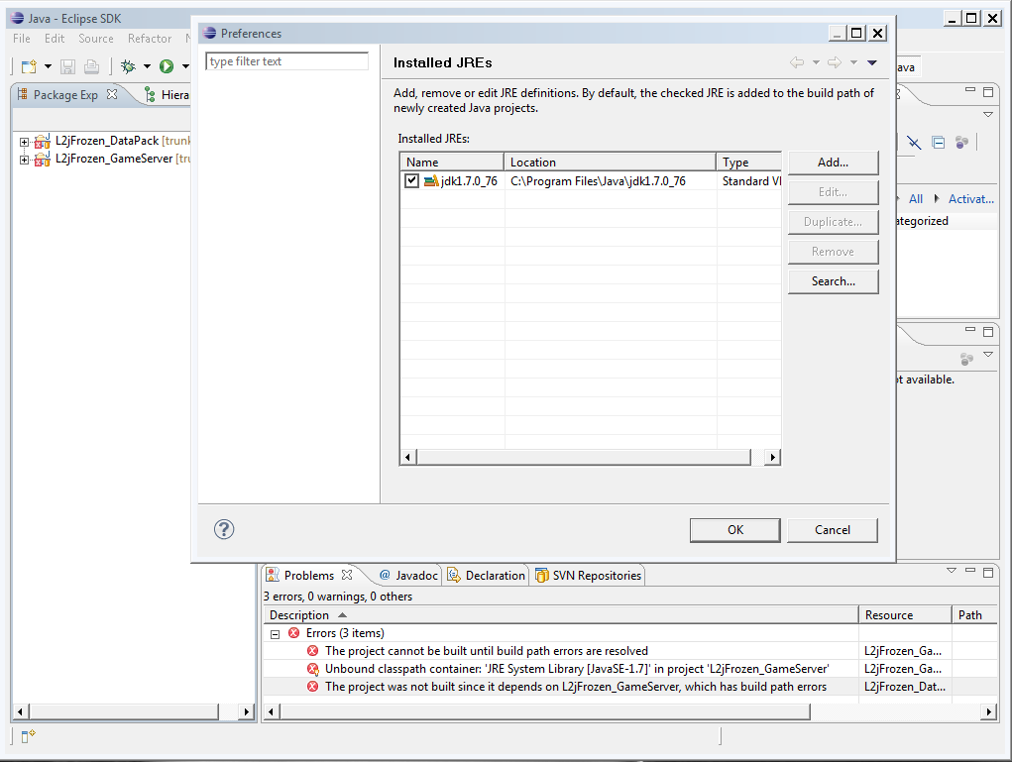Click the fast view icon in status bar

click(x=29, y=736)
